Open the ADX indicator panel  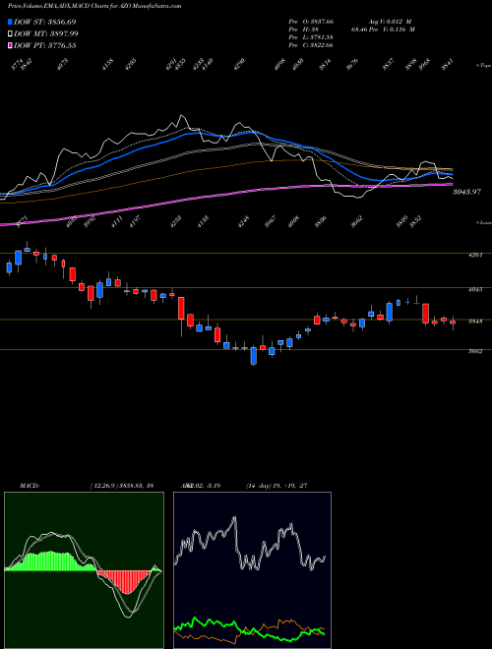click(252, 570)
